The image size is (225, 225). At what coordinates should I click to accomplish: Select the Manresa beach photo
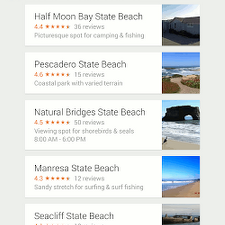click(x=181, y=177)
